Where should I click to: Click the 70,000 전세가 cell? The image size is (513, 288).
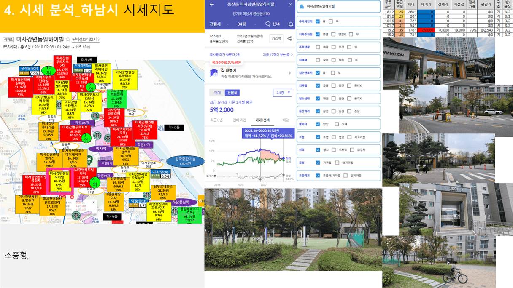click(443, 30)
